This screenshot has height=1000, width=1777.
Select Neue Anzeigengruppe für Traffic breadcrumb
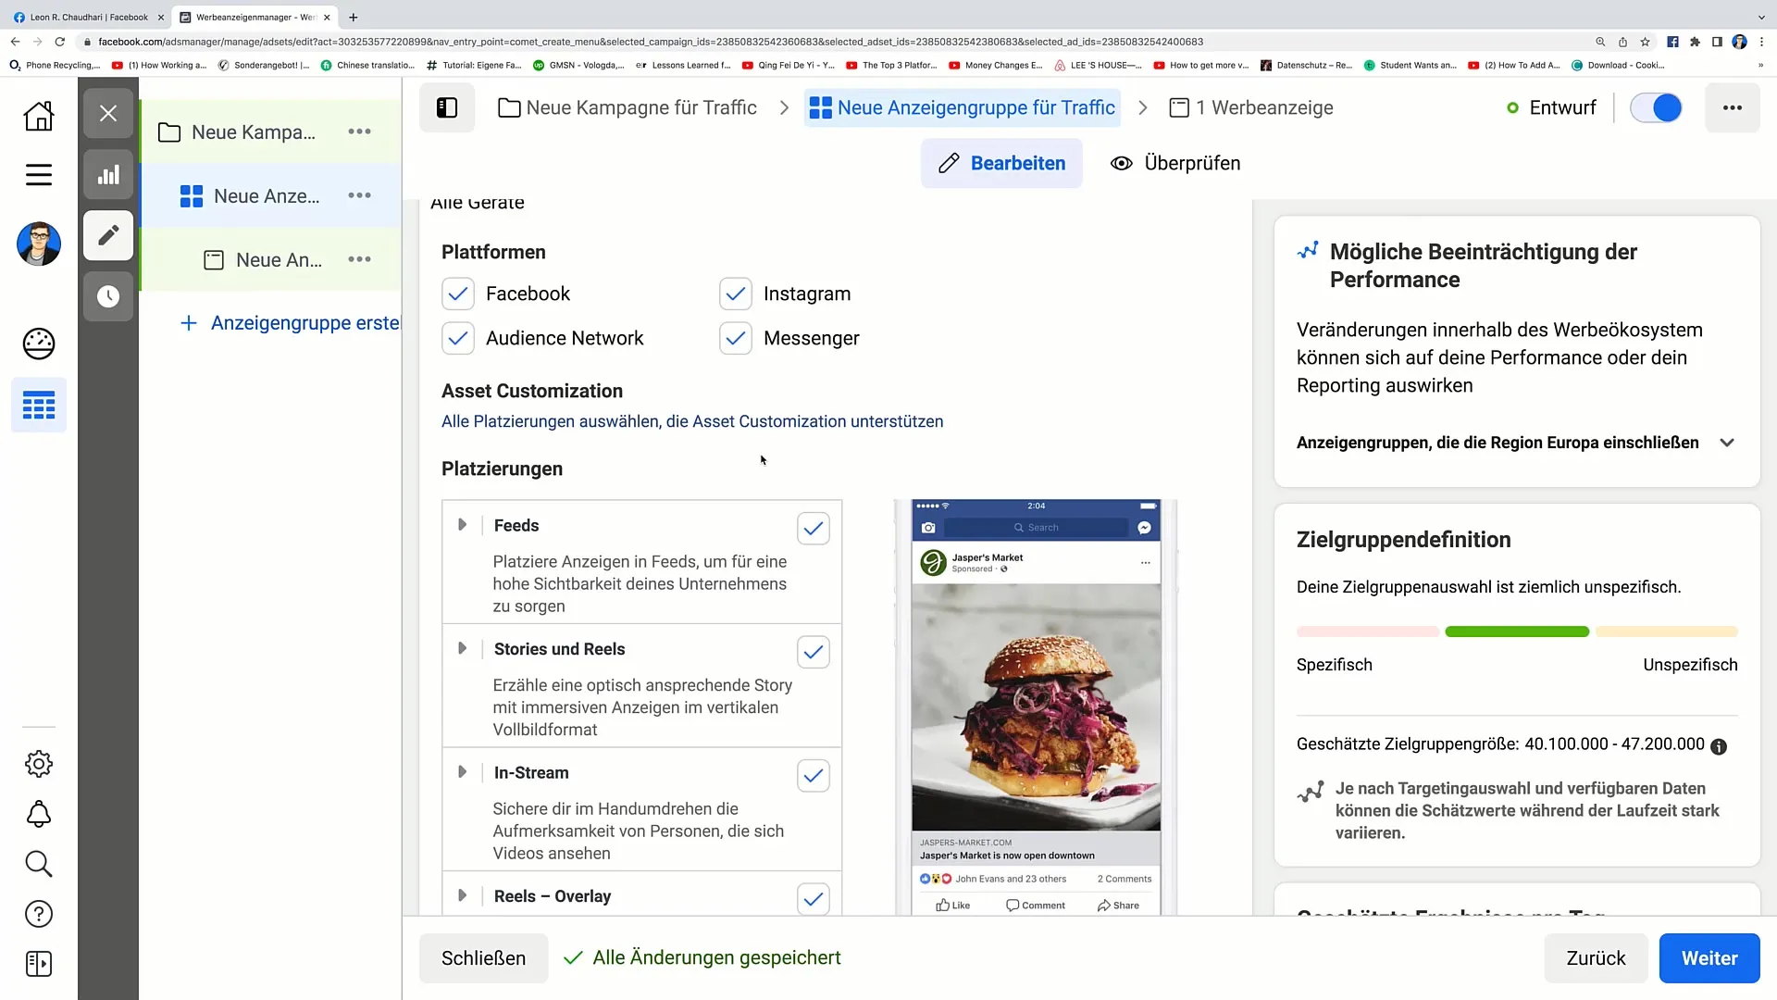(x=963, y=107)
